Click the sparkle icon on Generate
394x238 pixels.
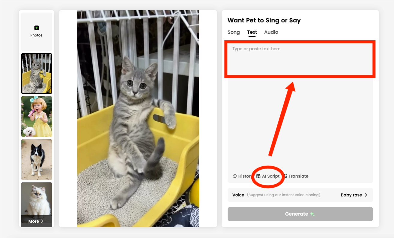[312, 214]
